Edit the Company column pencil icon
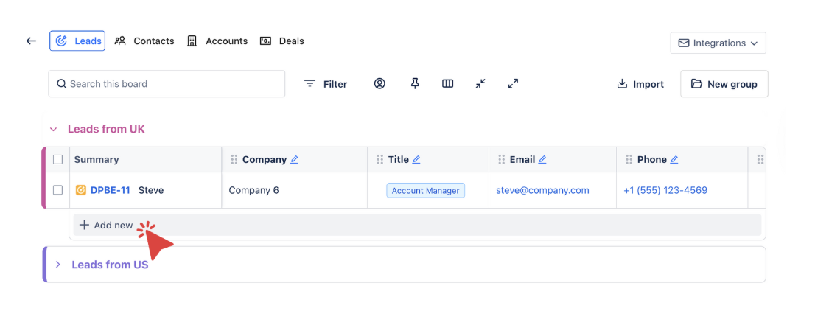The height and width of the screenshot is (311, 815). 295,160
